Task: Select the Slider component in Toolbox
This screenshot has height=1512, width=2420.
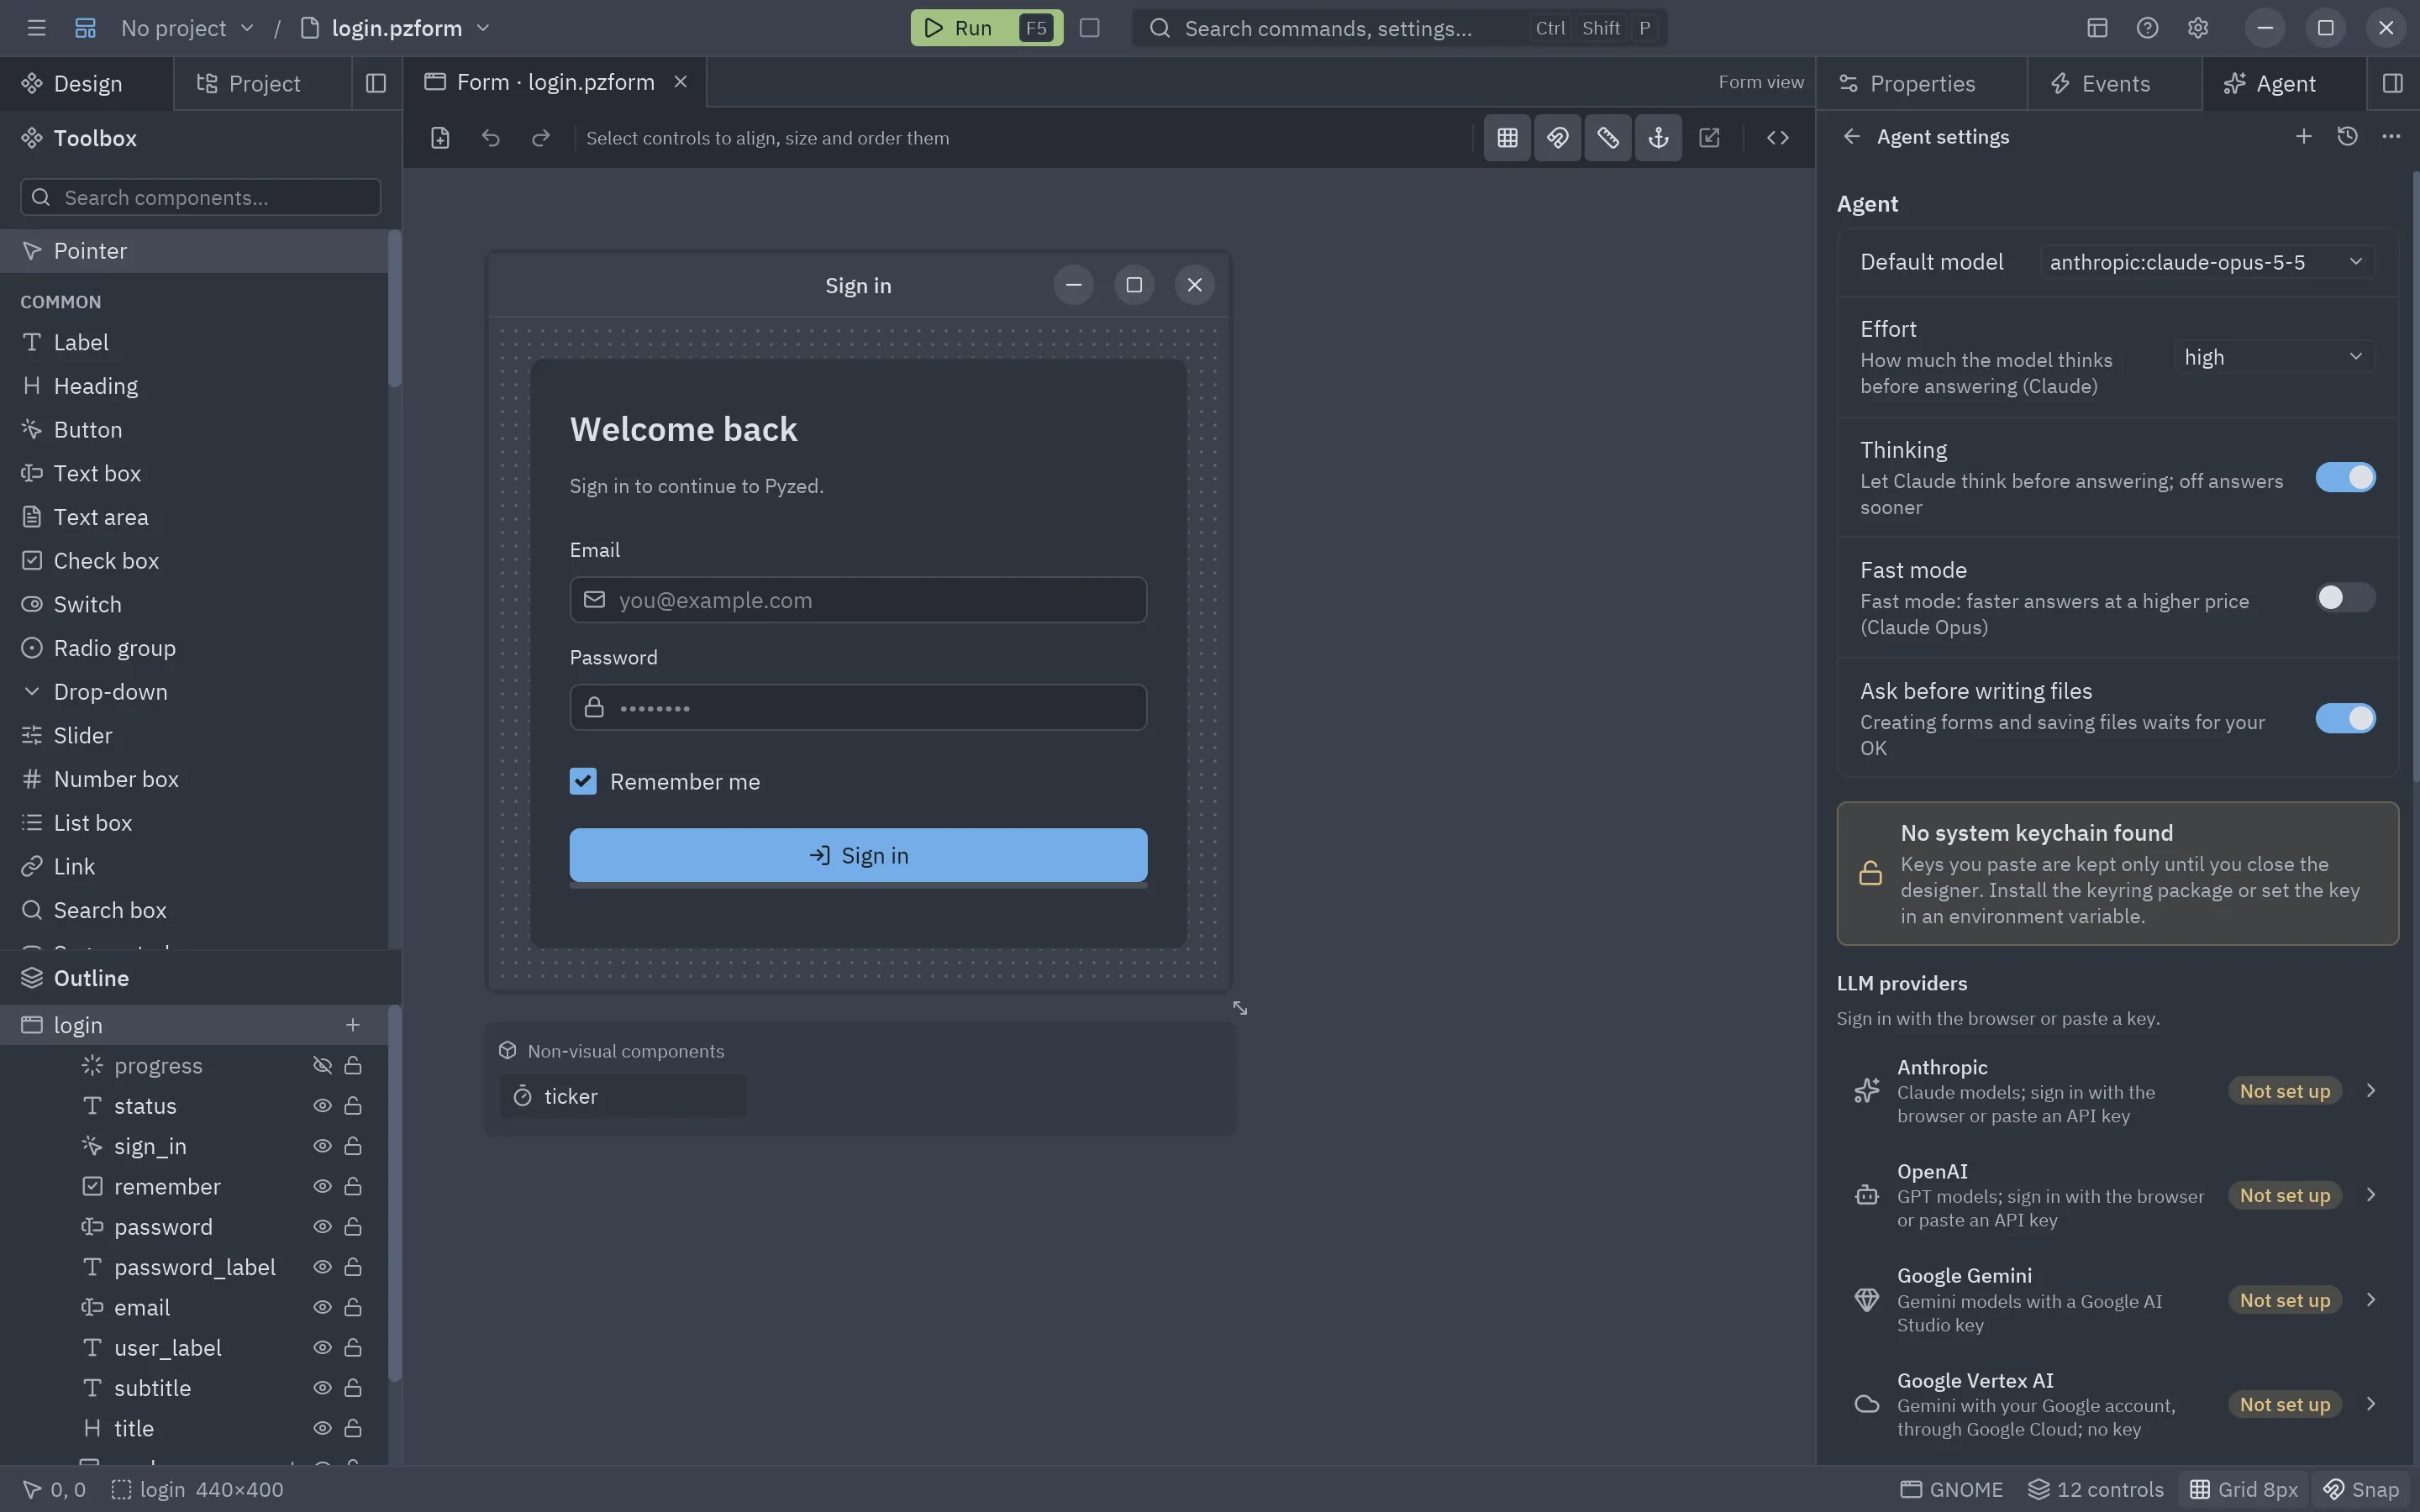Action: pyautogui.click(x=194, y=735)
